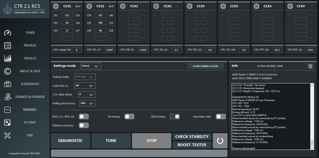Click the circular refresh arrow button
Screen dimensions: 319x158
[220, 141]
